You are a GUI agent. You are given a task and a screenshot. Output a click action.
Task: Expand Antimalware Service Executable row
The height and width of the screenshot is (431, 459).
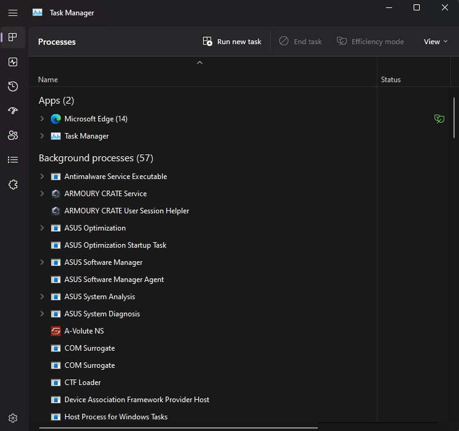click(x=42, y=177)
